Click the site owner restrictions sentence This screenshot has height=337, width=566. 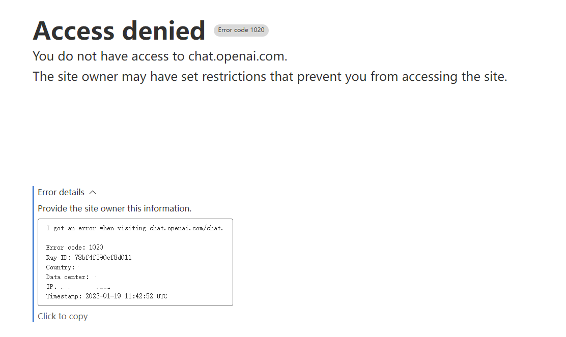click(x=270, y=77)
